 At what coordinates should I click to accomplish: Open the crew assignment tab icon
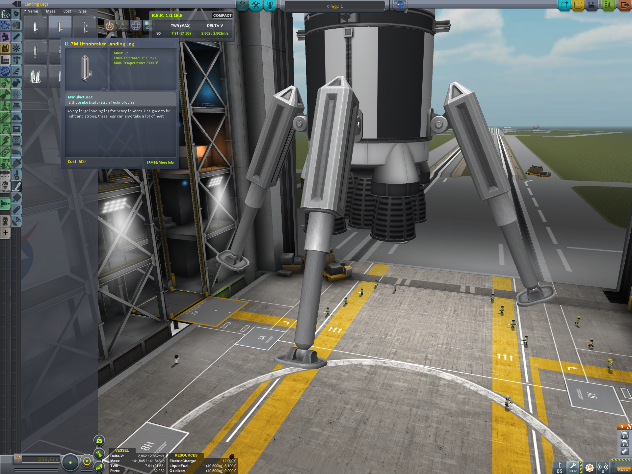tap(270, 5)
